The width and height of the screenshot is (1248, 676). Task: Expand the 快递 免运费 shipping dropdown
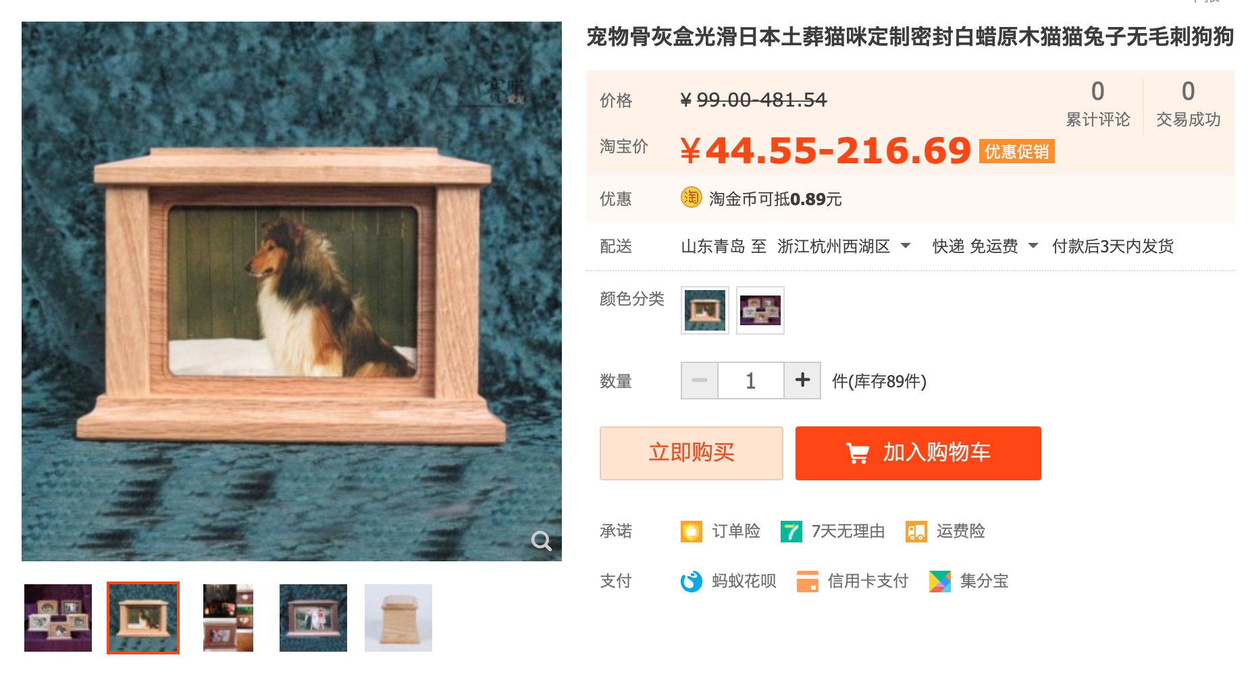pos(1033,246)
